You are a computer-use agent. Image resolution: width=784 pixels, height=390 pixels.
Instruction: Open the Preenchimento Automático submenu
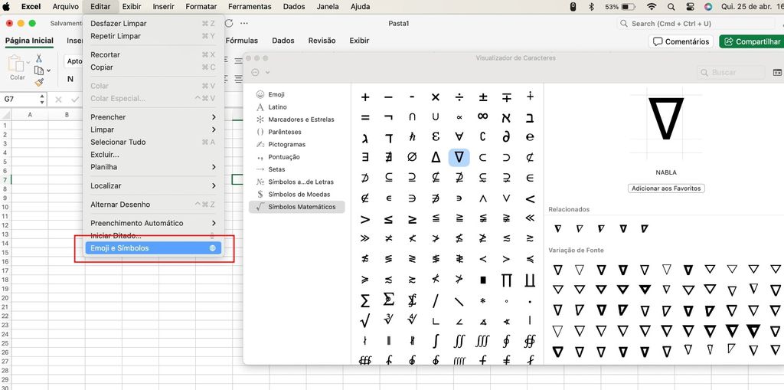[x=153, y=223]
